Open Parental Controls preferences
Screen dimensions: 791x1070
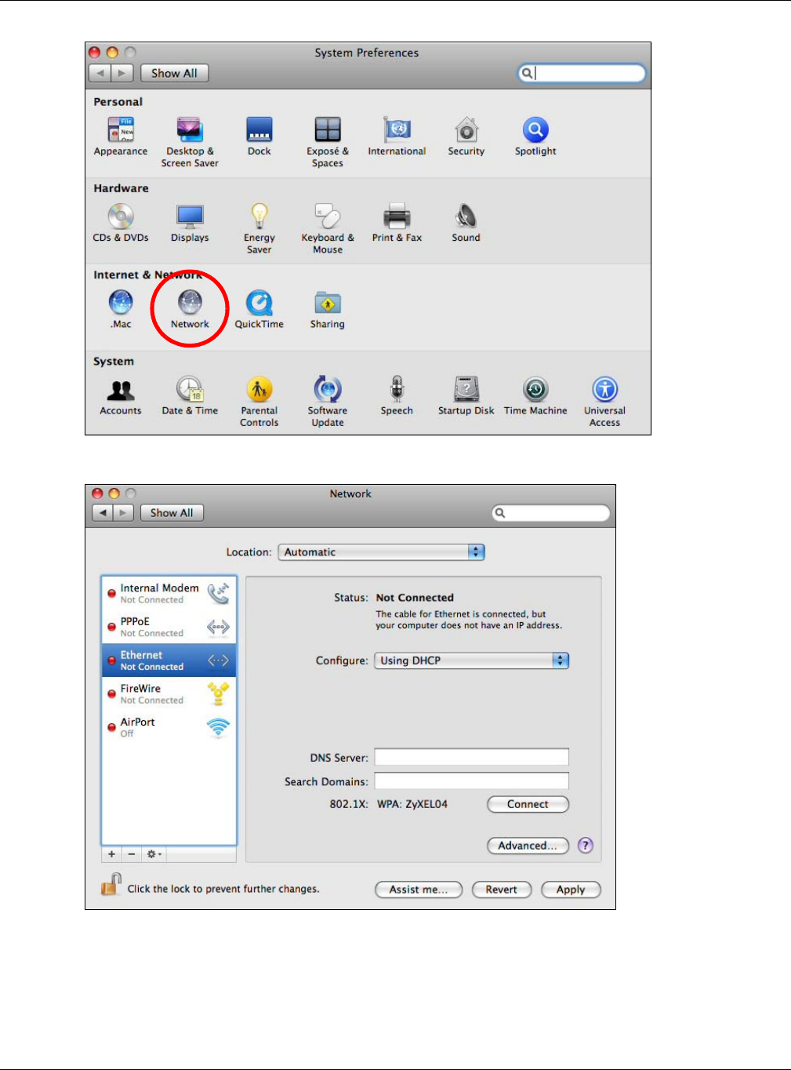click(x=259, y=401)
